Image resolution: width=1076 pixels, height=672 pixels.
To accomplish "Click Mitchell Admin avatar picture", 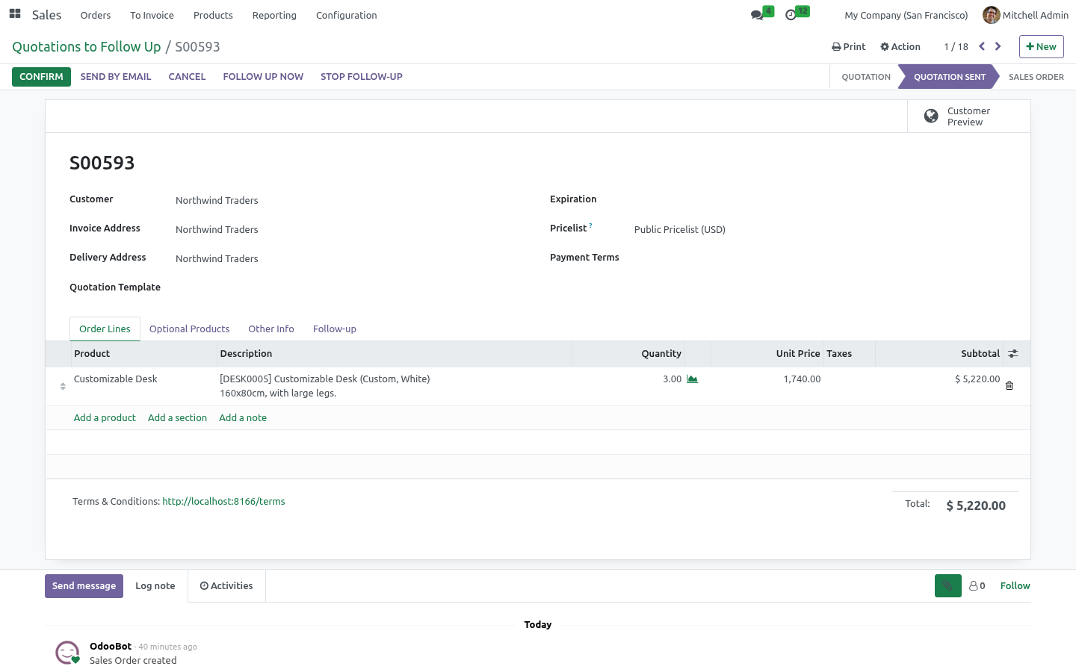I will pos(991,15).
